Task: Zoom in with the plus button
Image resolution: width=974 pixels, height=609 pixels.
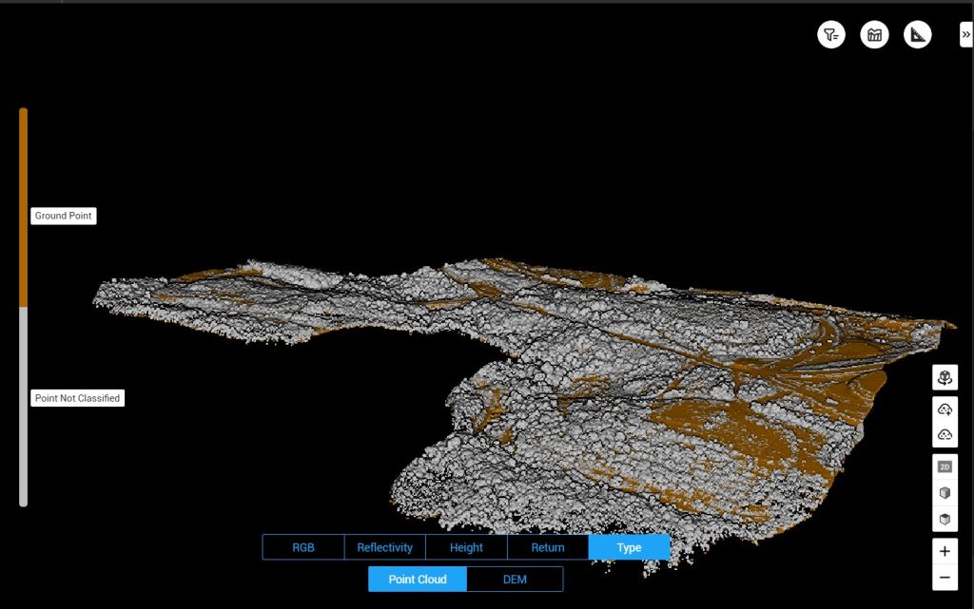Action: click(x=945, y=551)
